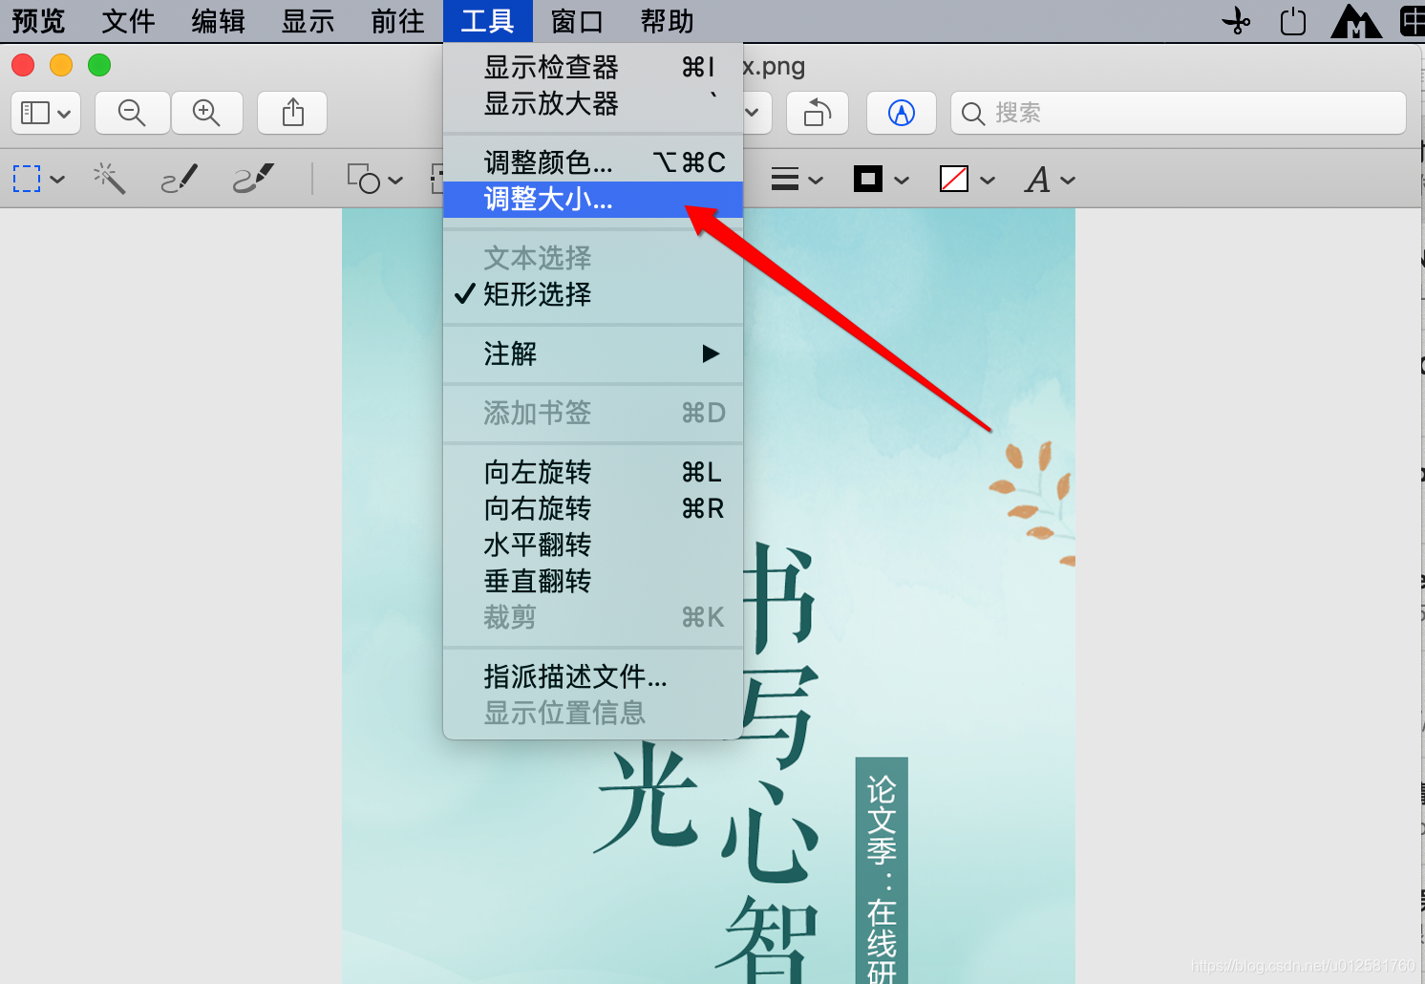The image size is (1425, 984).
Task: Choose 水平翻转 menu item
Action: [x=593, y=545]
